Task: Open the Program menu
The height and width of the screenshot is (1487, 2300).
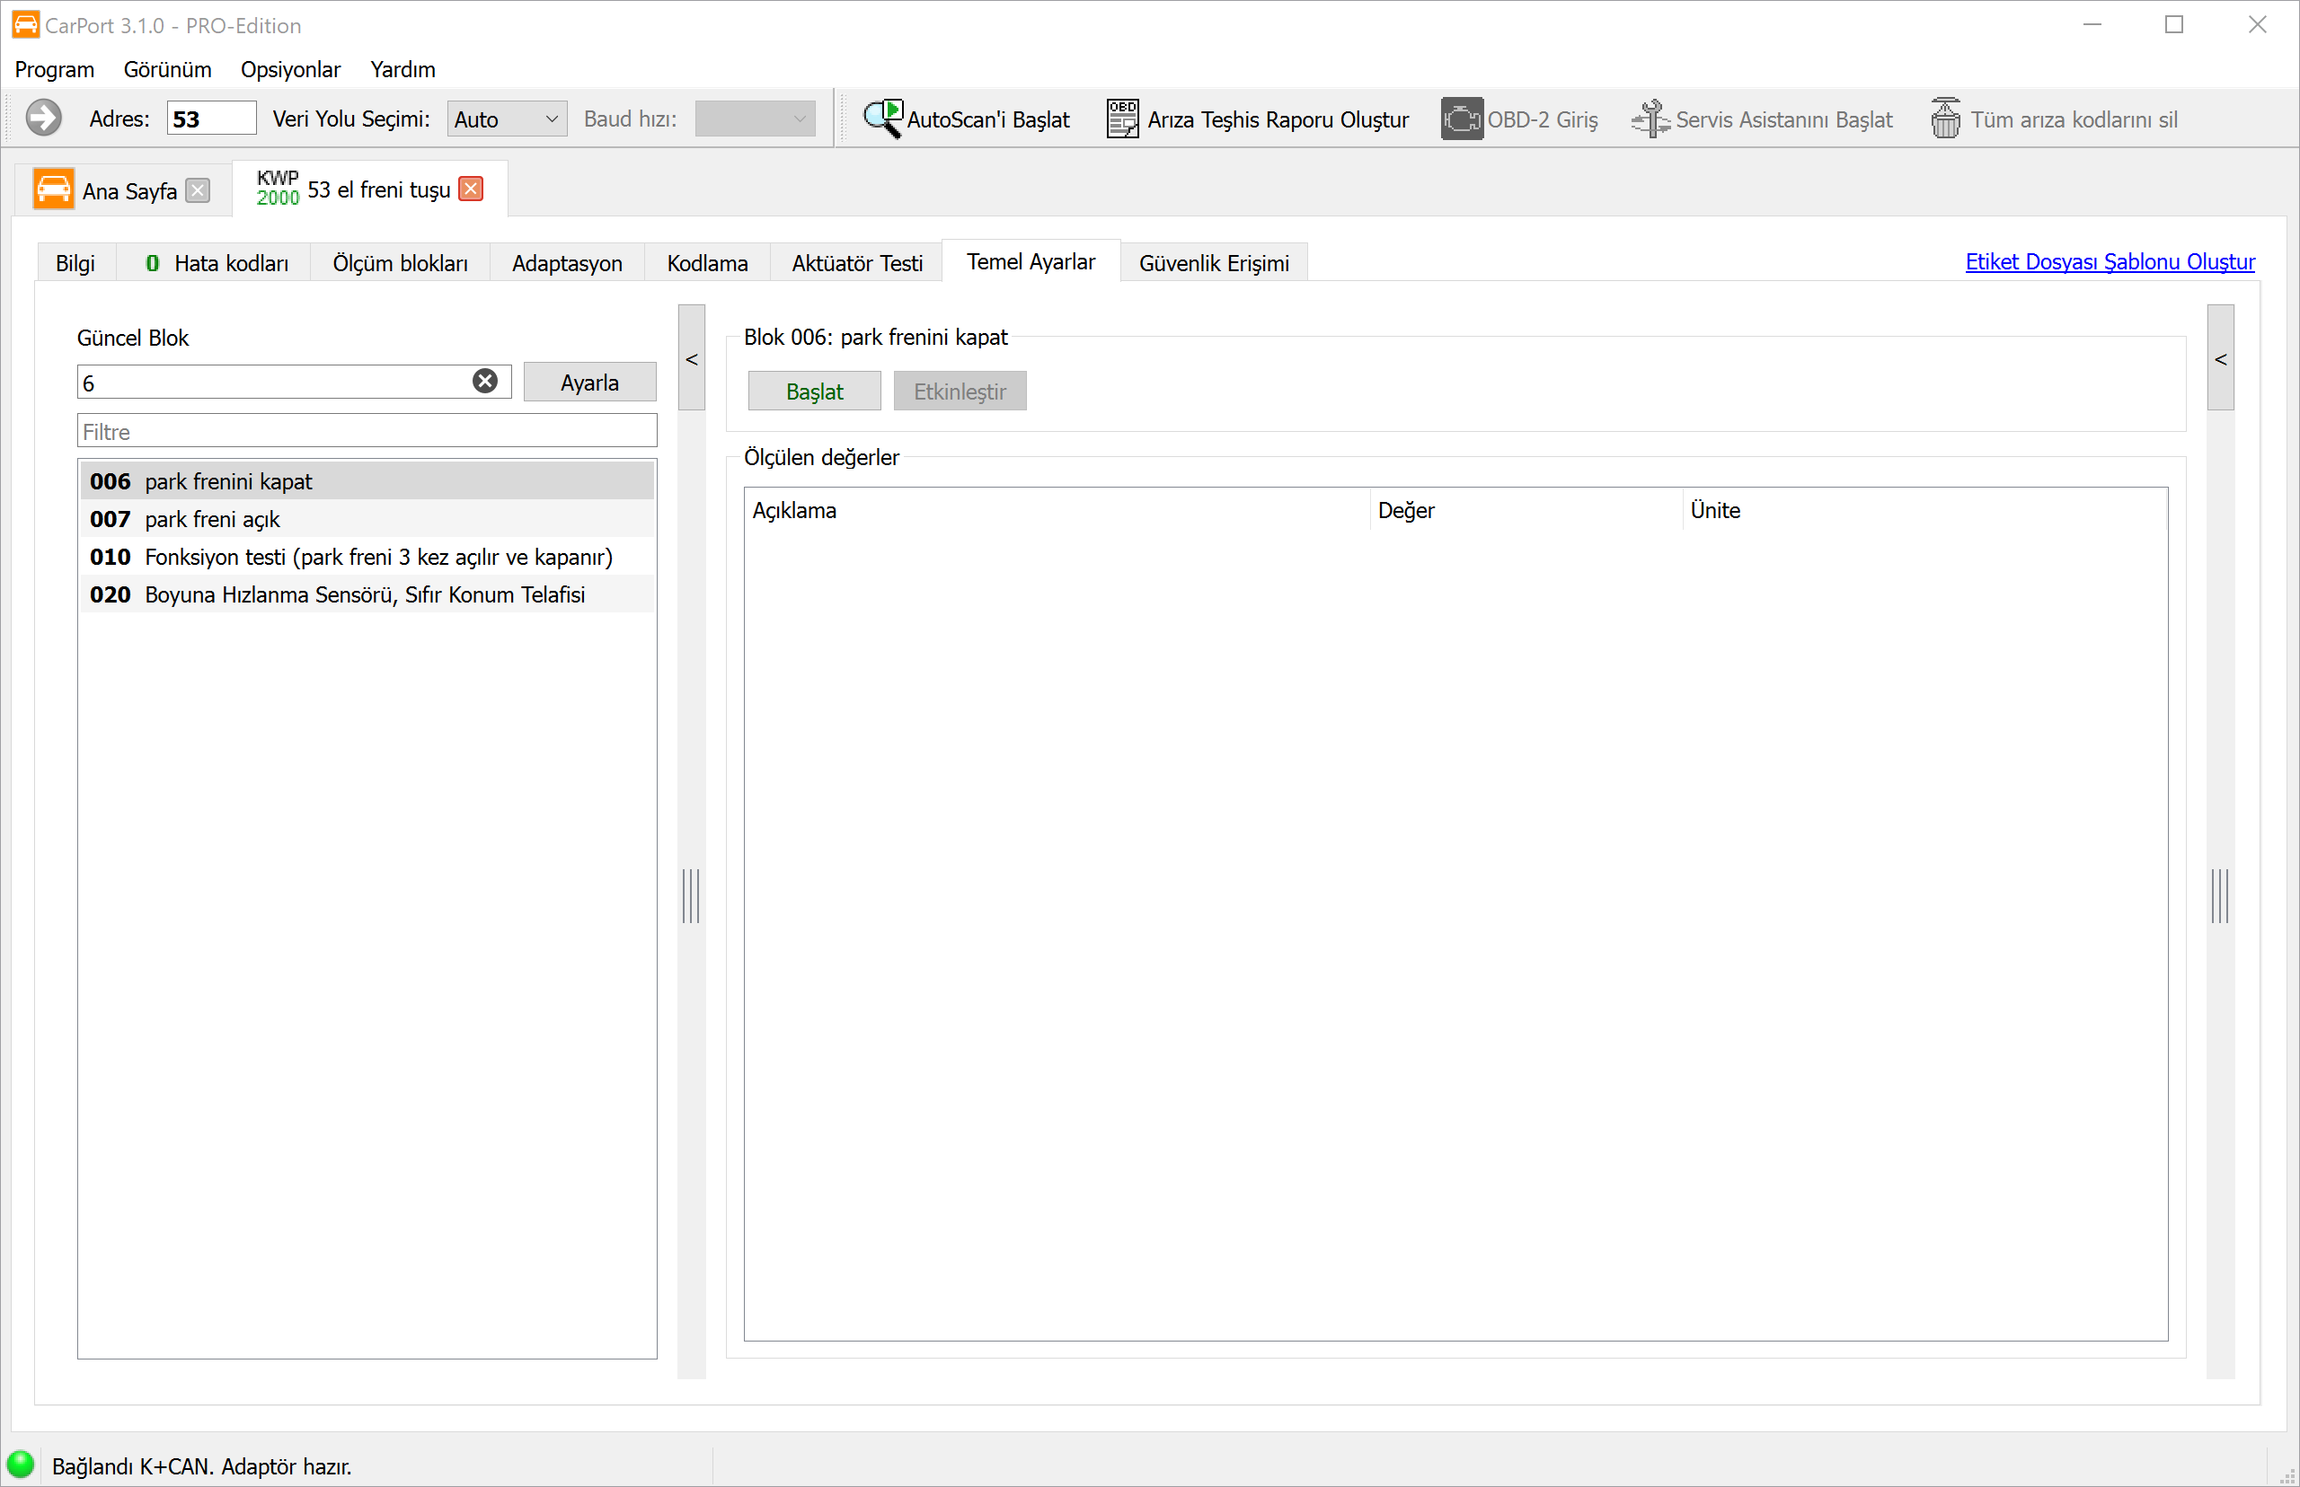Action: (55, 69)
